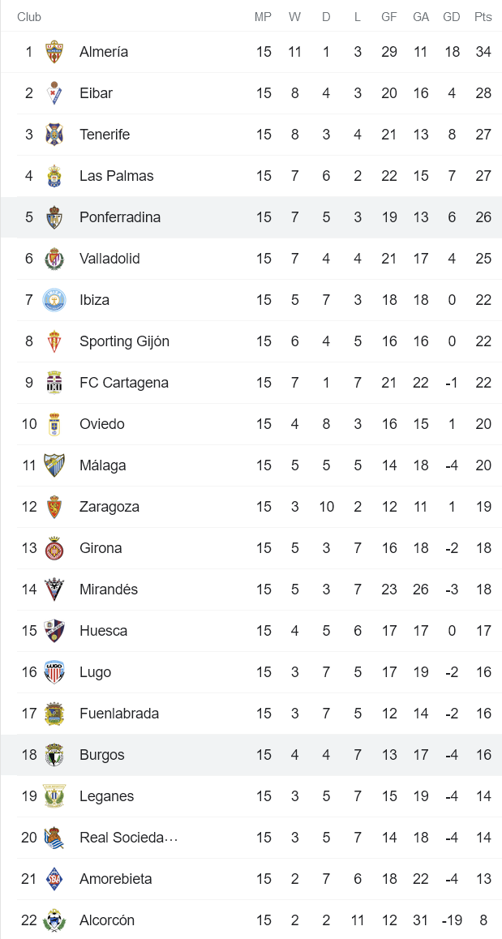
Task: Click the Eibar club badge
Action: point(55,92)
